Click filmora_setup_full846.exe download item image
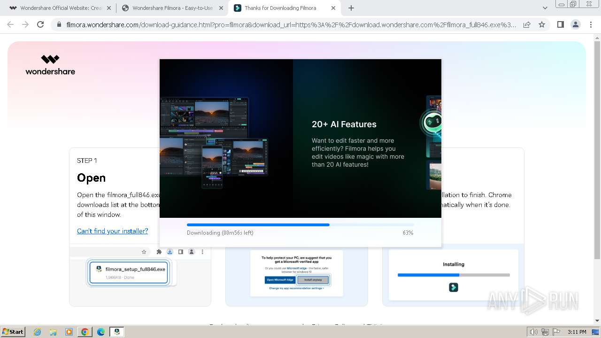 coord(129,272)
